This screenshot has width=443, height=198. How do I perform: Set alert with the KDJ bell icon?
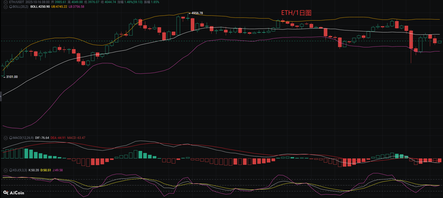pyautogui.click(x=11, y=170)
